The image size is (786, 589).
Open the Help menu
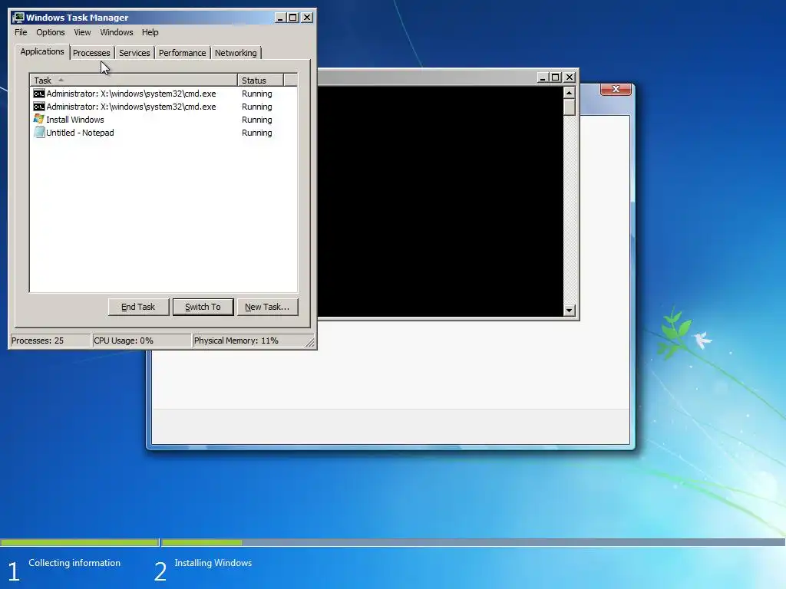(x=150, y=32)
